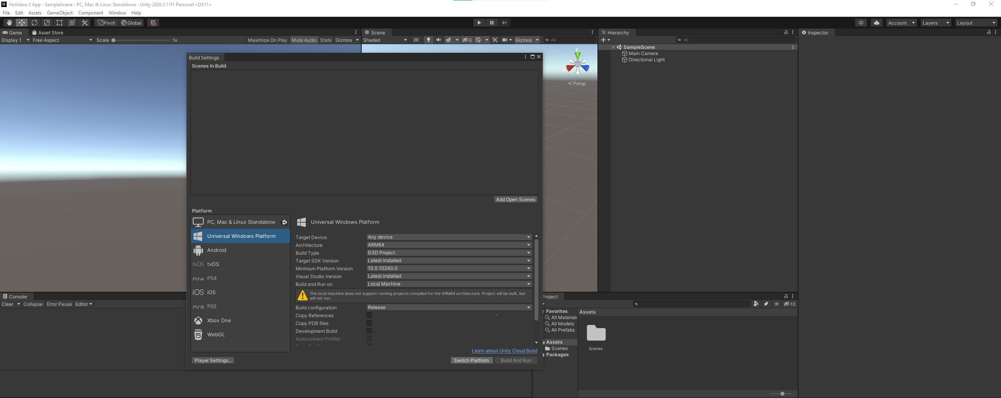This screenshot has width=1001, height=398.
Task: Click the Build Settings options scrollbar
Action: (x=536, y=280)
